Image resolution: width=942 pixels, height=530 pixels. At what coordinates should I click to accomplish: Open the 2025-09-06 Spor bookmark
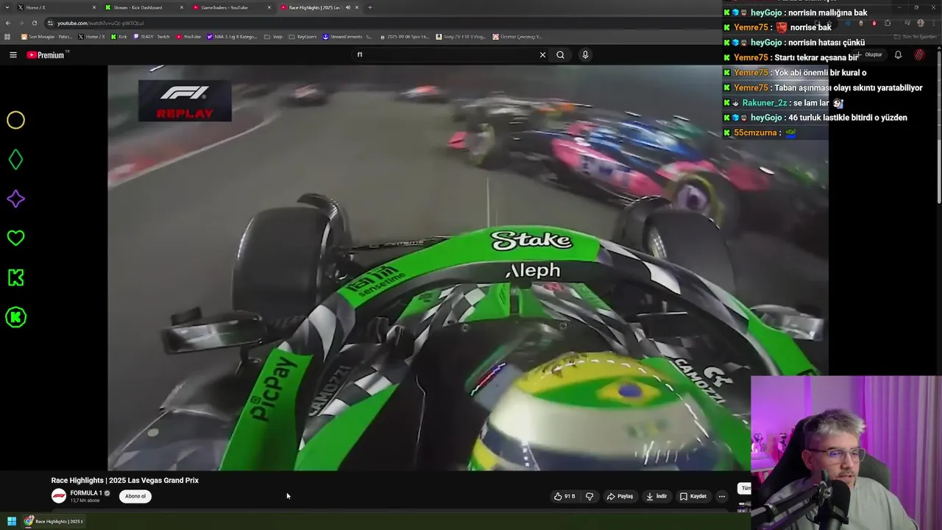[x=404, y=36]
